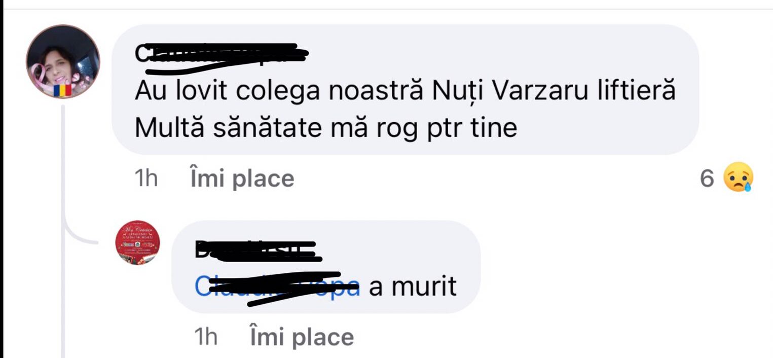
Task: Click empty area inside the reply bubble
Action: coord(406,248)
